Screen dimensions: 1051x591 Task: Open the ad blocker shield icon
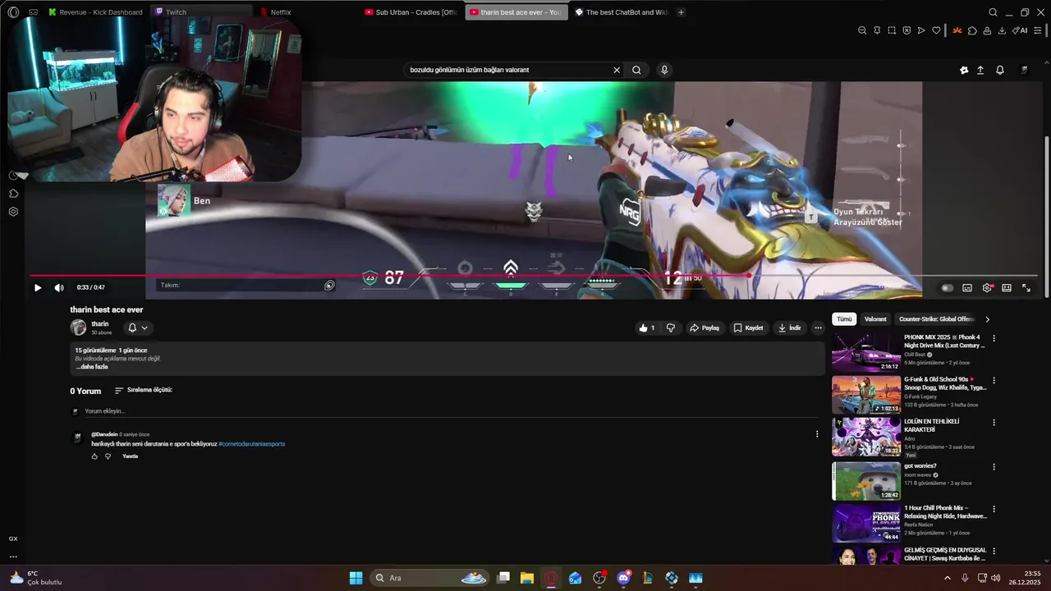pos(906,30)
